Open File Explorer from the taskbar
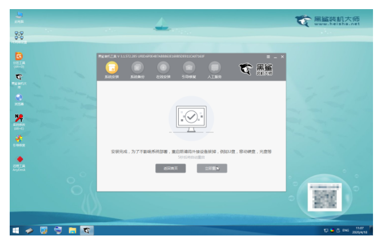Screen dimensions: 385x244 [73, 231]
